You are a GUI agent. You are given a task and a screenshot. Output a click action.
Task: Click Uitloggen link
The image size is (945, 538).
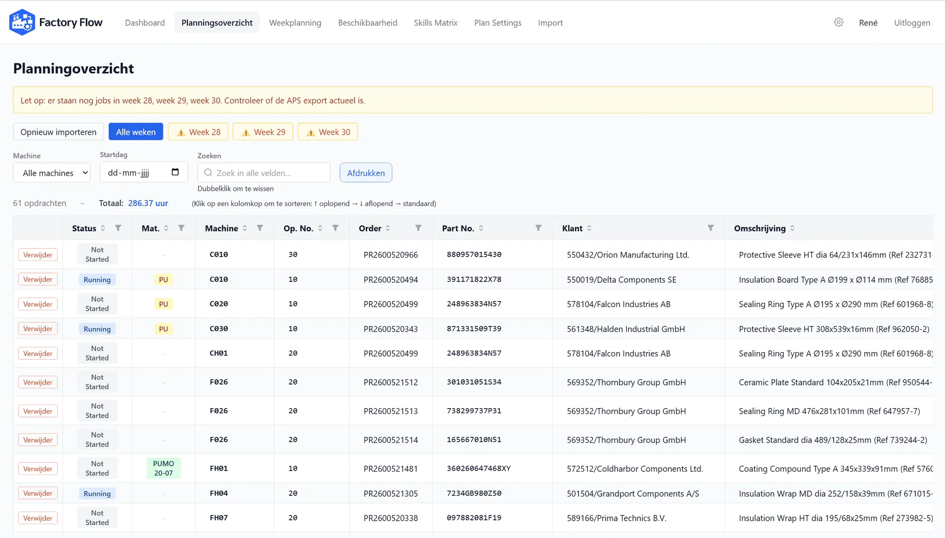(x=912, y=23)
